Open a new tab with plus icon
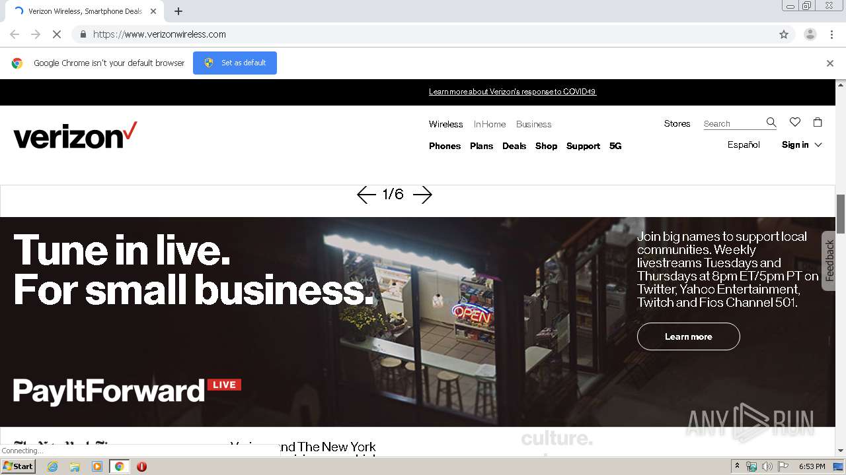 pyautogui.click(x=178, y=11)
